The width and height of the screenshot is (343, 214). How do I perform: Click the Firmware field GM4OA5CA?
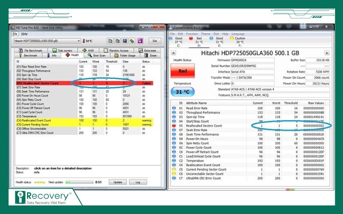click(x=253, y=60)
